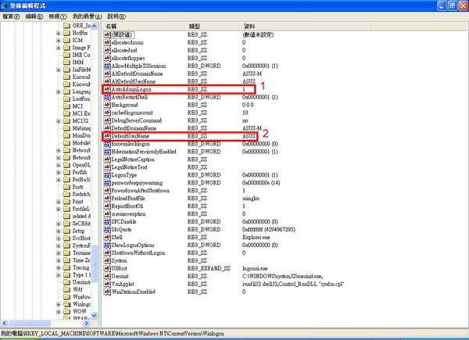
Task: Select the passwordexpirywarning value
Action: point(137,183)
